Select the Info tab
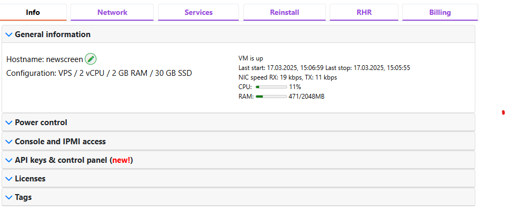This screenshot has height=210, width=505. pyautogui.click(x=33, y=13)
